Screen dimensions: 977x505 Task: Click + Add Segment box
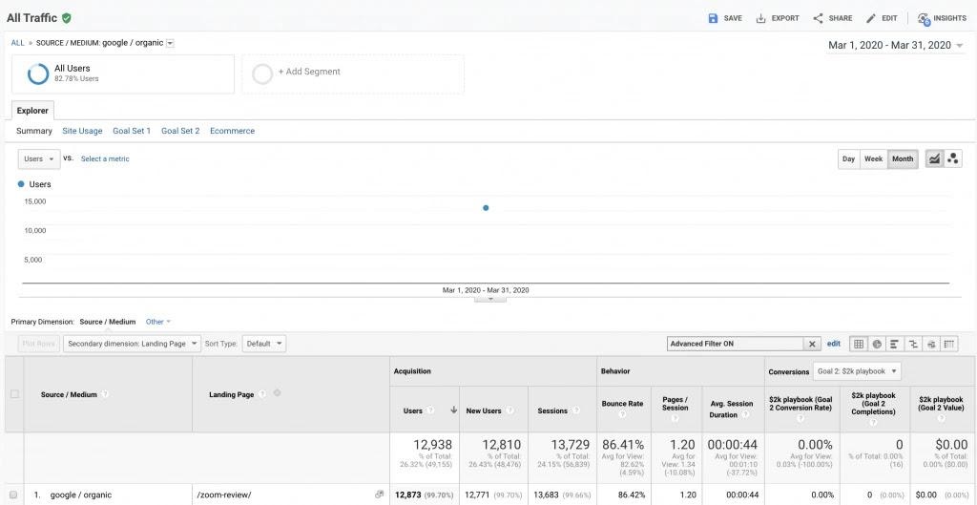[x=353, y=74]
